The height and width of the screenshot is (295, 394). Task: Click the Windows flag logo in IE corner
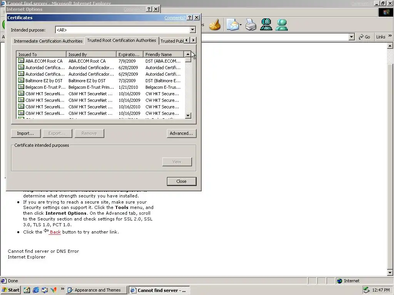tap(386, 12)
